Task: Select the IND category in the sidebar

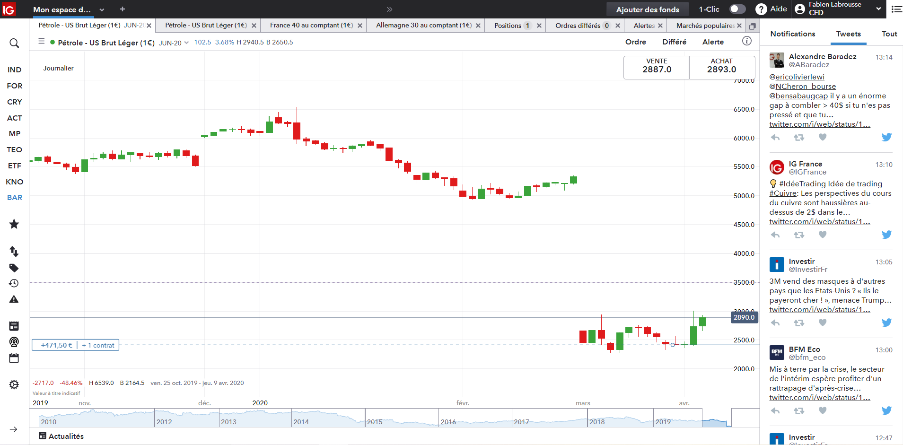Action: point(15,70)
